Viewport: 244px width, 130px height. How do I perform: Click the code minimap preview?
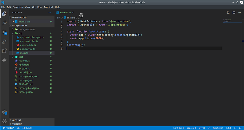(x=232, y=21)
